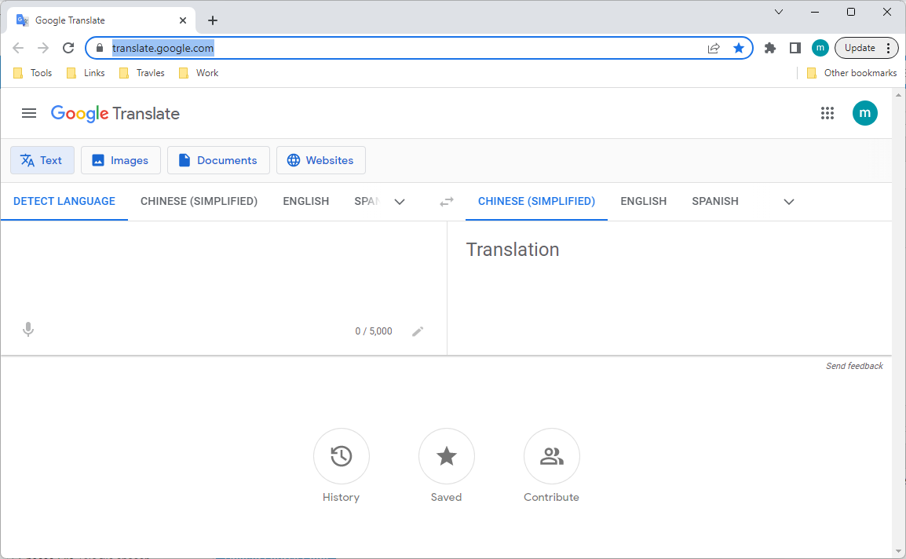Image resolution: width=906 pixels, height=559 pixels.
Task: Reload the current page
Action: pyautogui.click(x=68, y=48)
